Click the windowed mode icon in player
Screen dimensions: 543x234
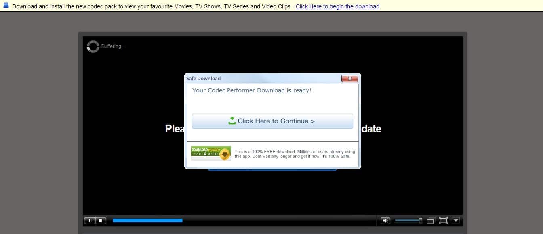(430, 221)
